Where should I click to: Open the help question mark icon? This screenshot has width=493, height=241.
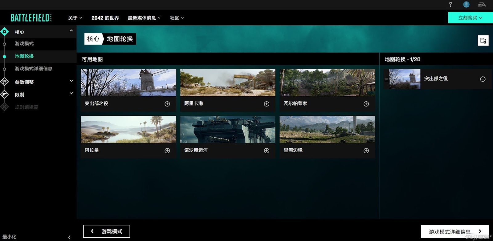450,4
